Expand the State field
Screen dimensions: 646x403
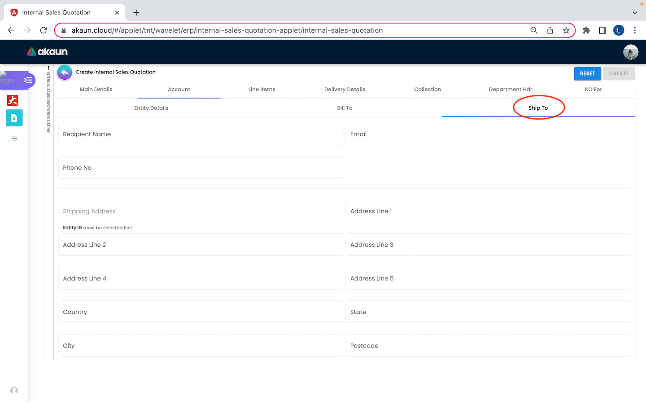tap(488, 312)
